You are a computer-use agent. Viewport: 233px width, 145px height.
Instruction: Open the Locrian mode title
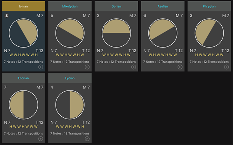click(23, 78)
